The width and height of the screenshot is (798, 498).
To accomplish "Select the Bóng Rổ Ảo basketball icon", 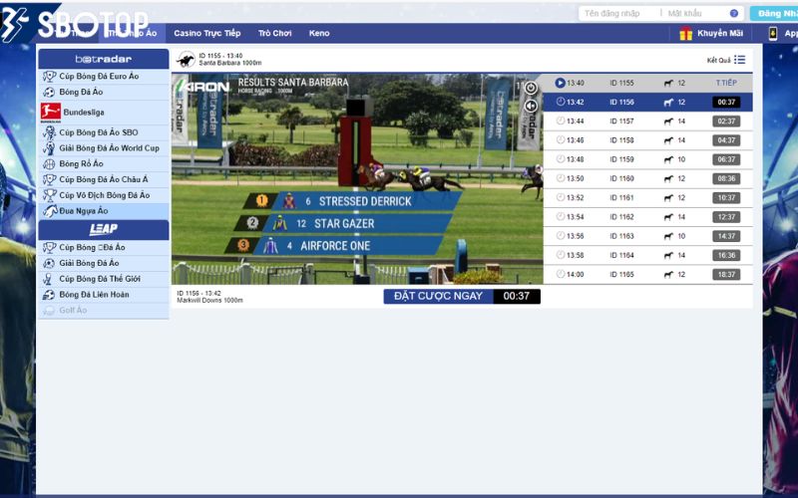I will click(49, 164).
